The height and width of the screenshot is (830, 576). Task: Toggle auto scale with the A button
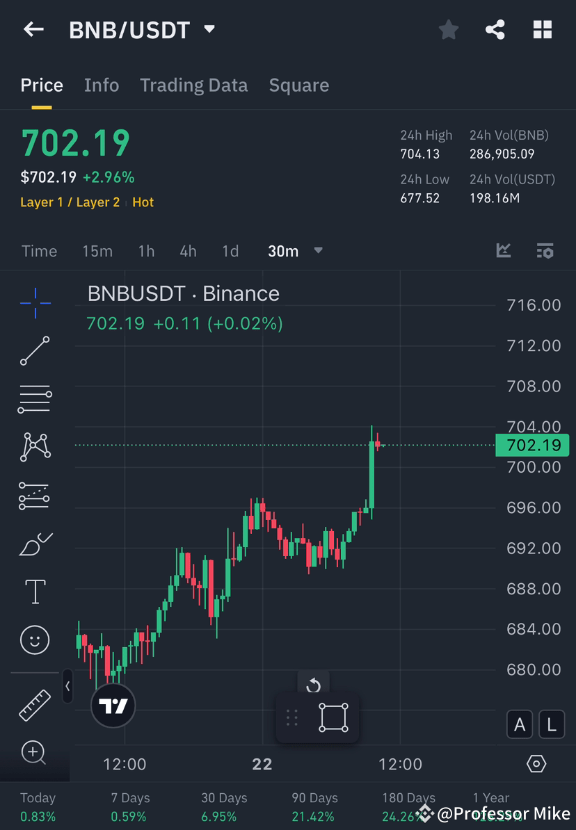520,724
